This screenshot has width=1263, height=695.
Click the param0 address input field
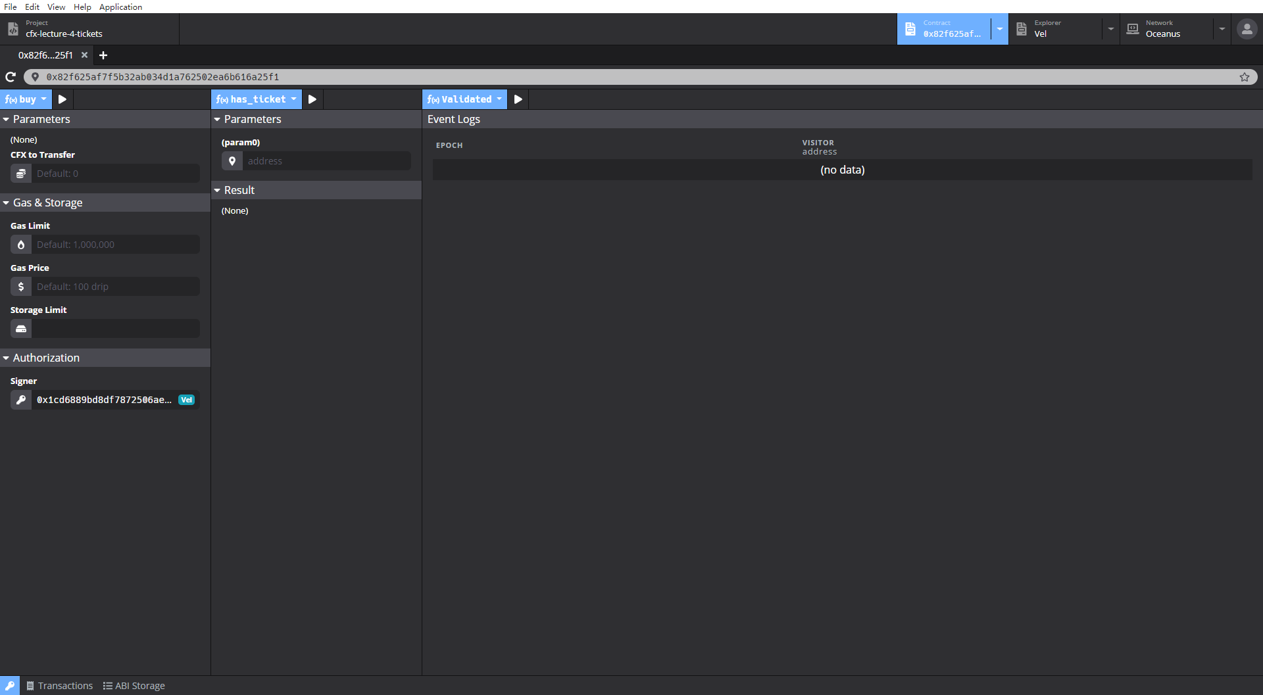[326, 161]
